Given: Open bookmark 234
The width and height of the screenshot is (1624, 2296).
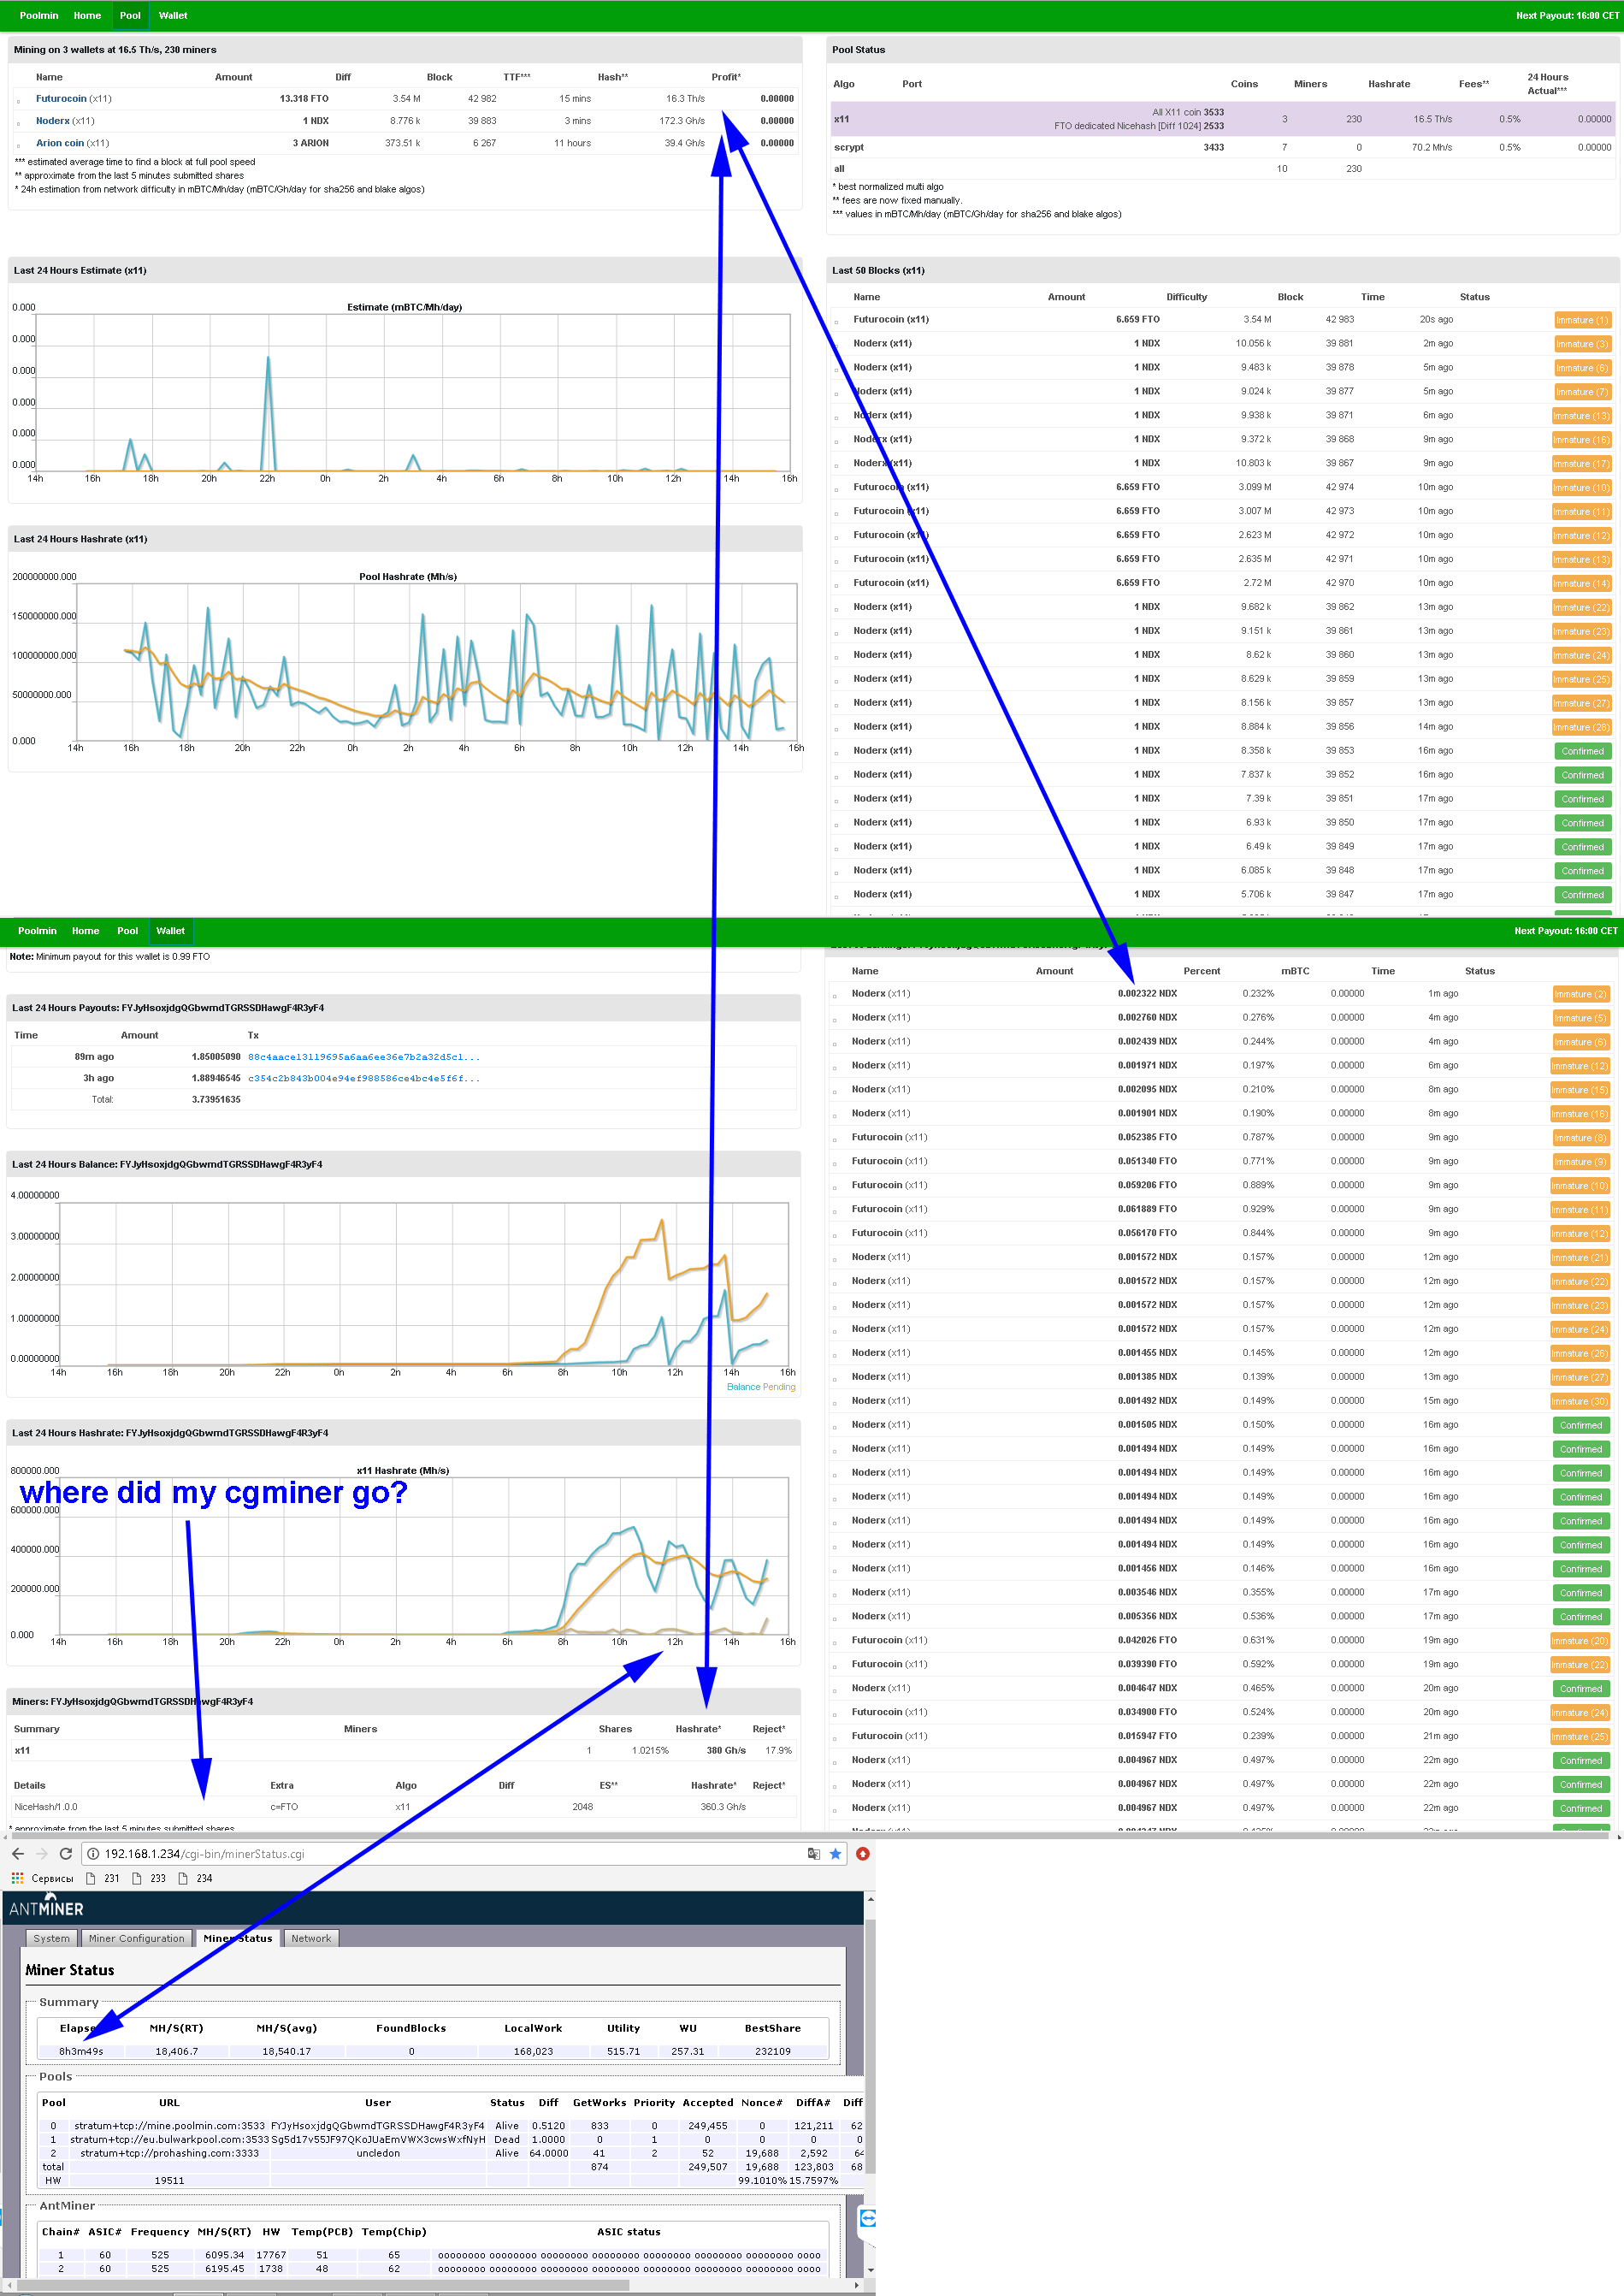Looking at the screenshot, I should tap(196, 1878).
